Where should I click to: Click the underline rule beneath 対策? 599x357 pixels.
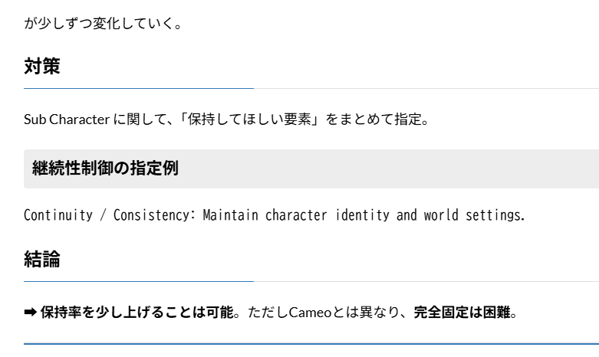(138, 89)
